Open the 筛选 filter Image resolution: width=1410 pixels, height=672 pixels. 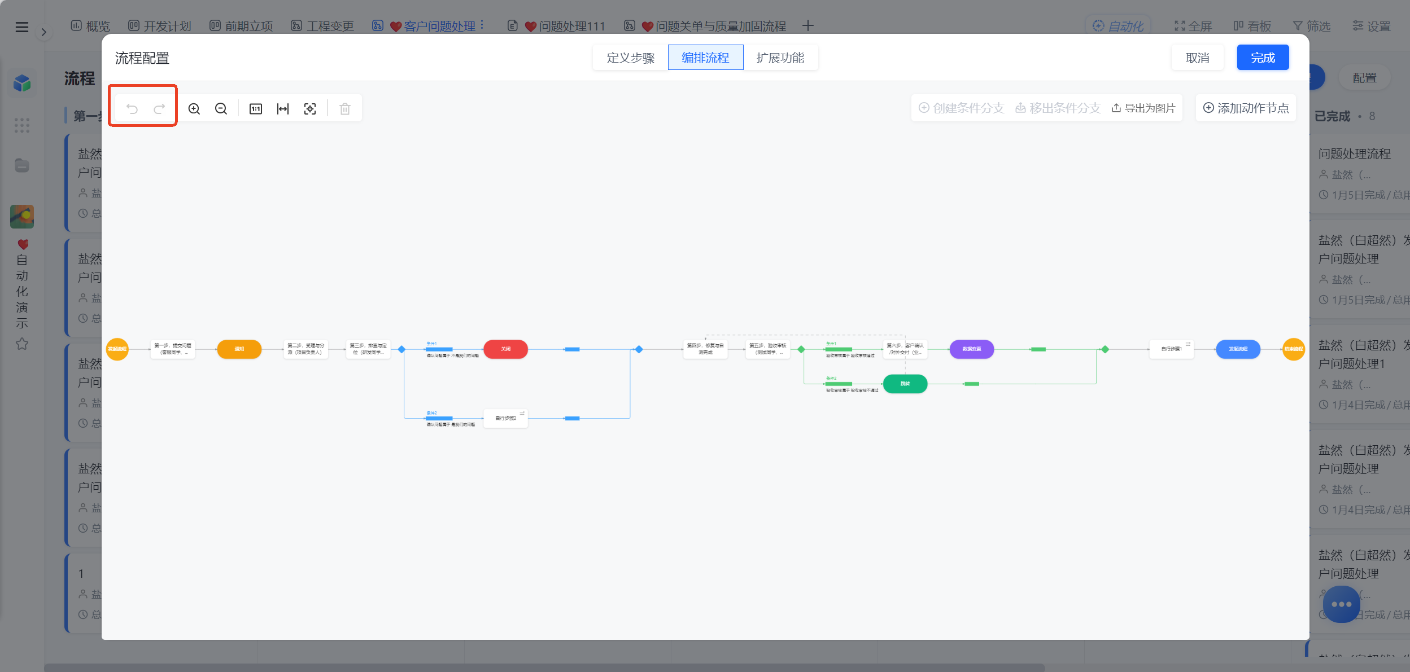tap(1312, 26)
